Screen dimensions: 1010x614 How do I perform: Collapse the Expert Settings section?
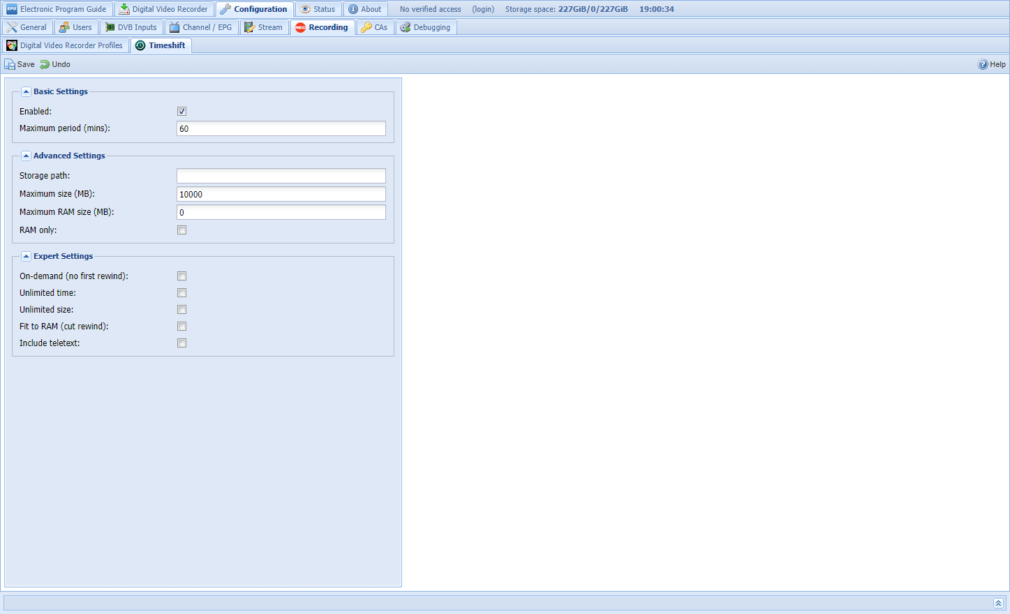coord(26,256)
